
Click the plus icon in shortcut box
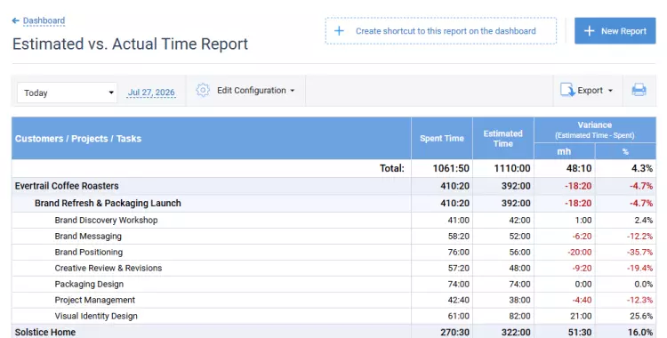[x=339, y=30]
